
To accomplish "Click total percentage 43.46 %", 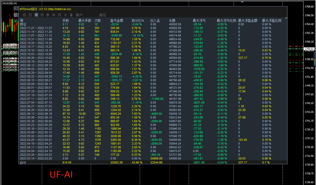I will [137, 162].
